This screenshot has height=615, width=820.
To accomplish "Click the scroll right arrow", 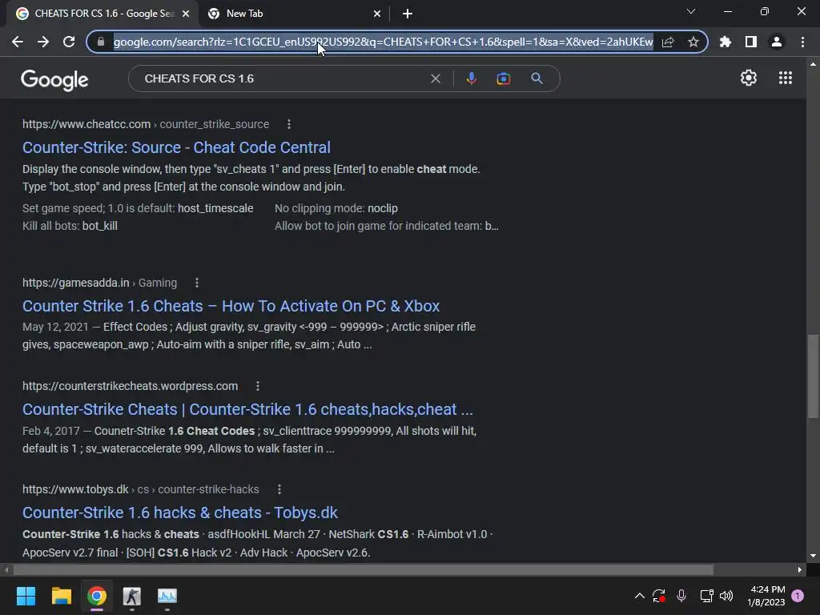I will (x=800, y=569).
